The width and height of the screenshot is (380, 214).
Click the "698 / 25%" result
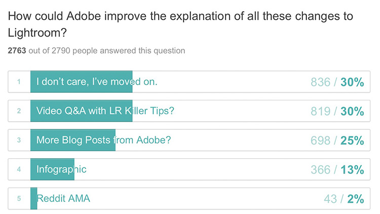tap(337, 140)
